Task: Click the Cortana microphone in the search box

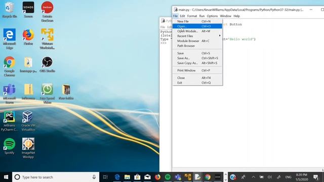Action: 94,177
